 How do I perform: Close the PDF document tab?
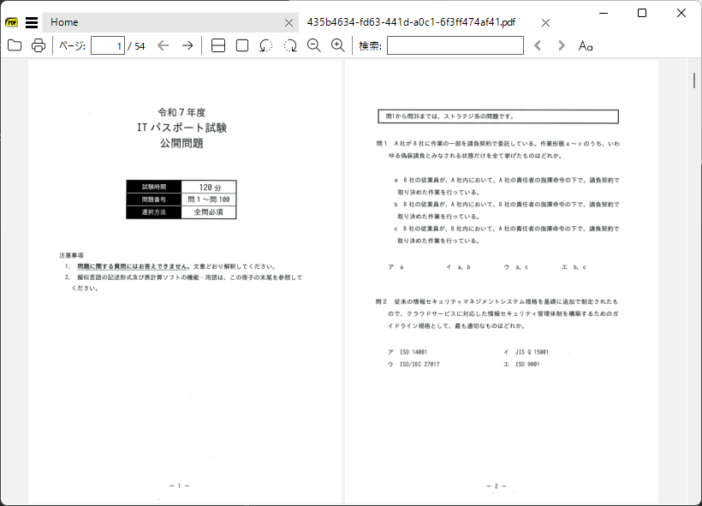[545, 22]
